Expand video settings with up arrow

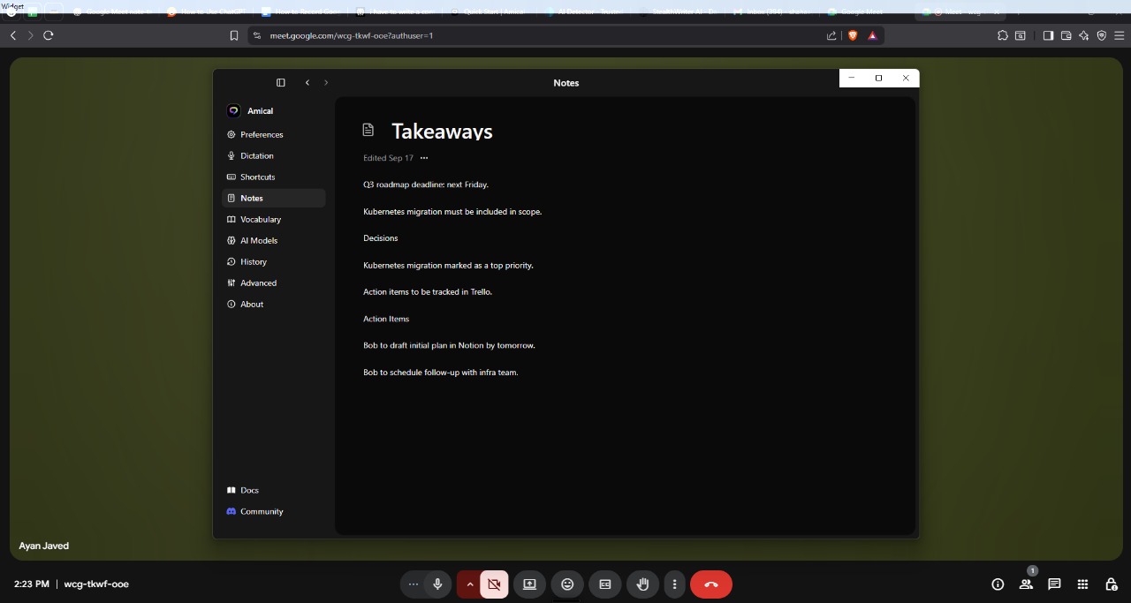tap(469, 584)
